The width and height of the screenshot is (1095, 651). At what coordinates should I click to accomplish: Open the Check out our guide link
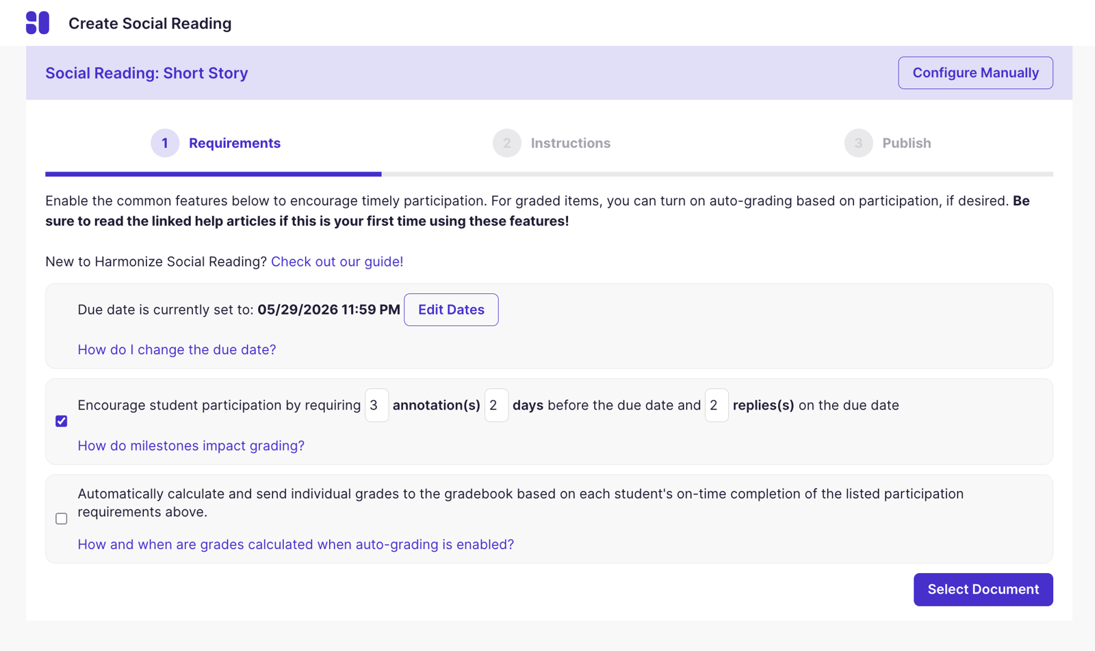pyautogui.click(x=337, y=261)
